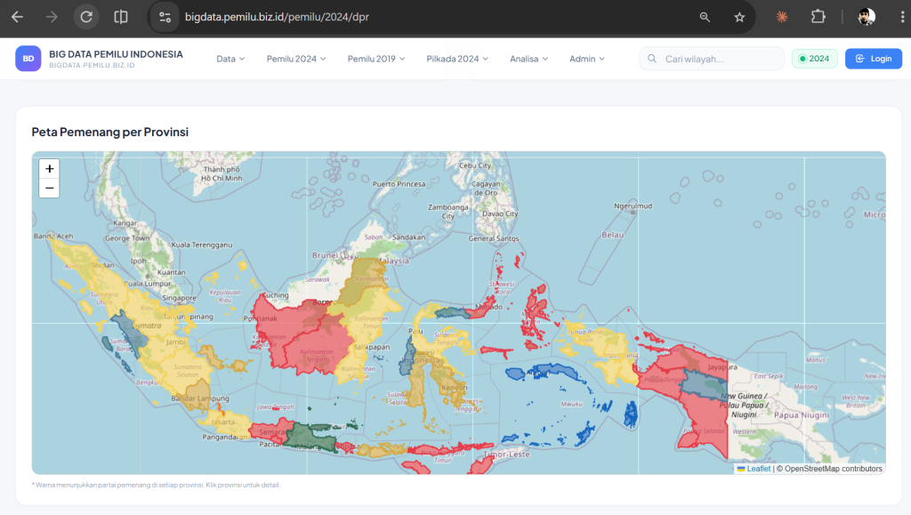
Task: Click the Davao City label on map
Action: click(500, 213)
